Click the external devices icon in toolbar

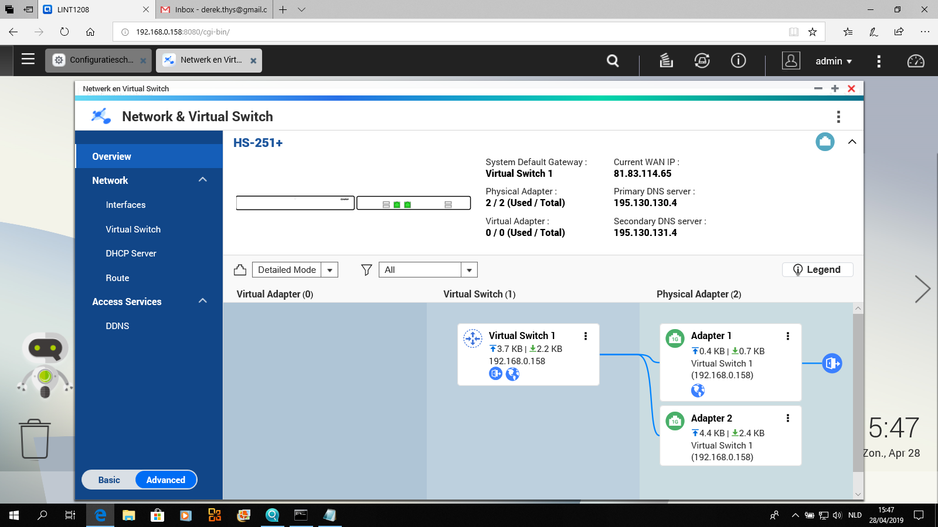(702, 61)
